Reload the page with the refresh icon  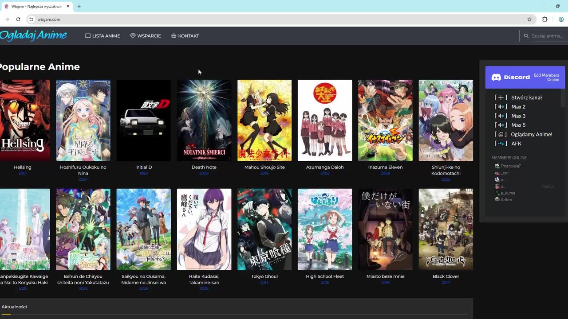[18, 19]
